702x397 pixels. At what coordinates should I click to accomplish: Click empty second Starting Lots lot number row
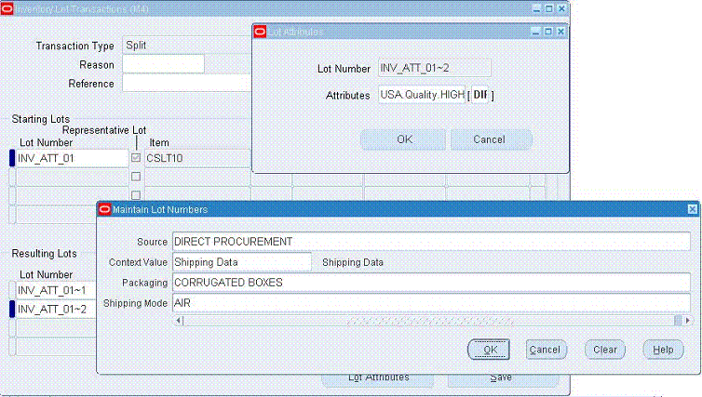click(x=72, y=177)
